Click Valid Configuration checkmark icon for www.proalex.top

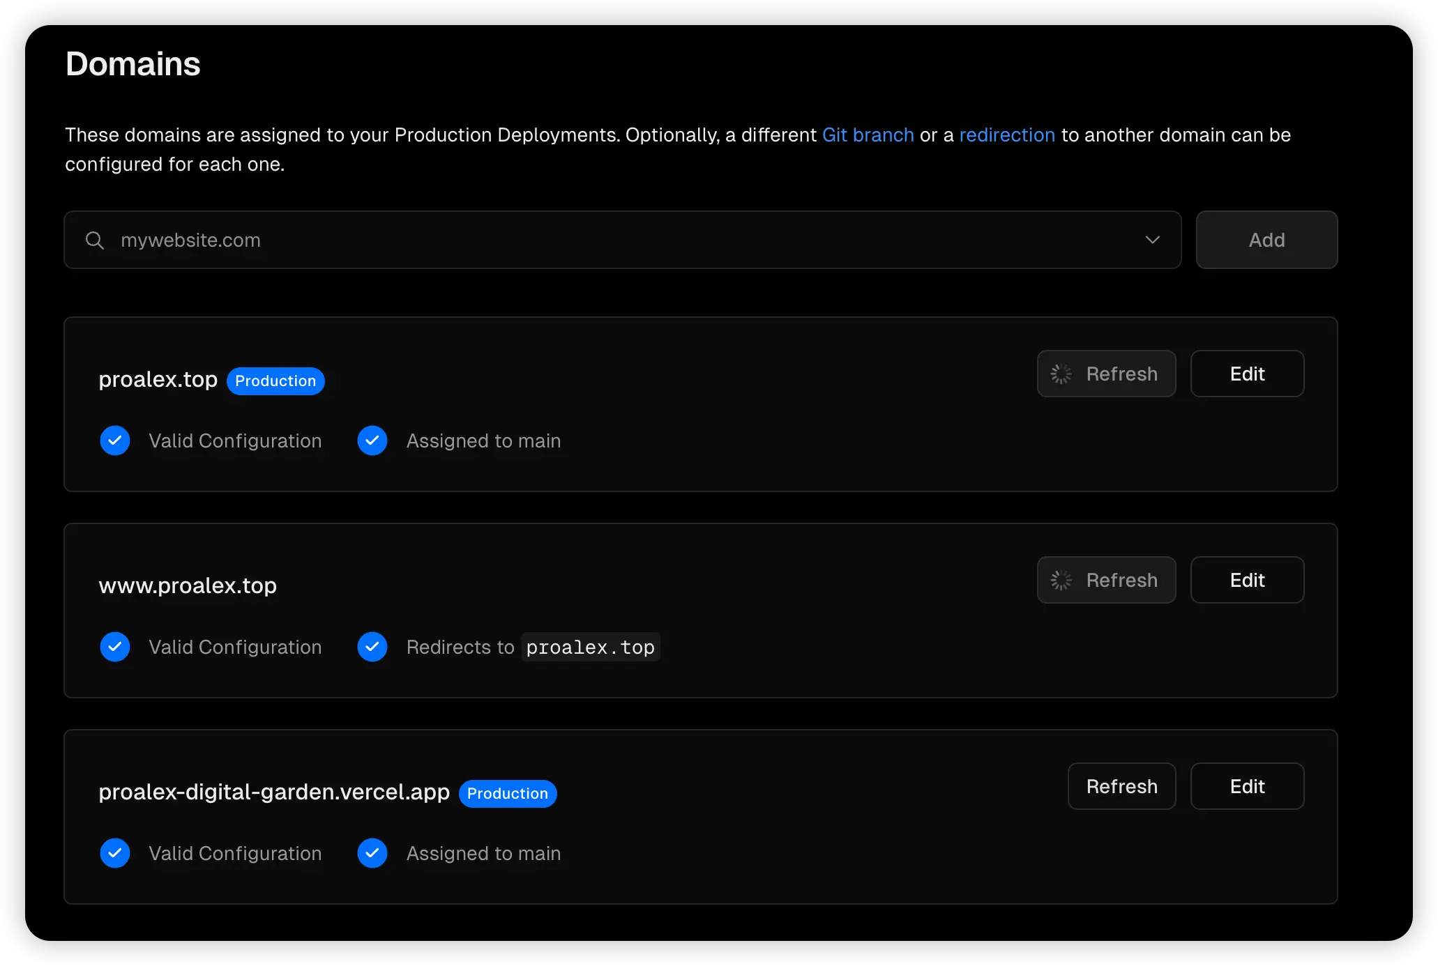coord(115,647)
